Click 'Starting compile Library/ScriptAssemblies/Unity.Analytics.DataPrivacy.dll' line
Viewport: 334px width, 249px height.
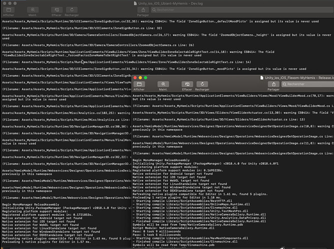(199, 218)
